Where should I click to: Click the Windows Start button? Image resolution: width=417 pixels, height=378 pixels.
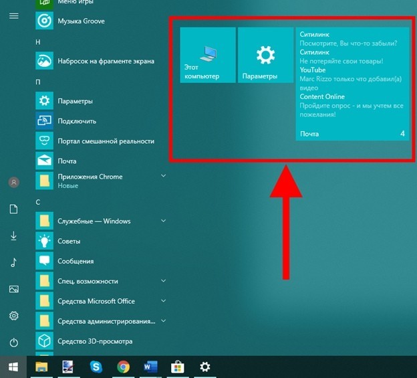pos(13,367)
